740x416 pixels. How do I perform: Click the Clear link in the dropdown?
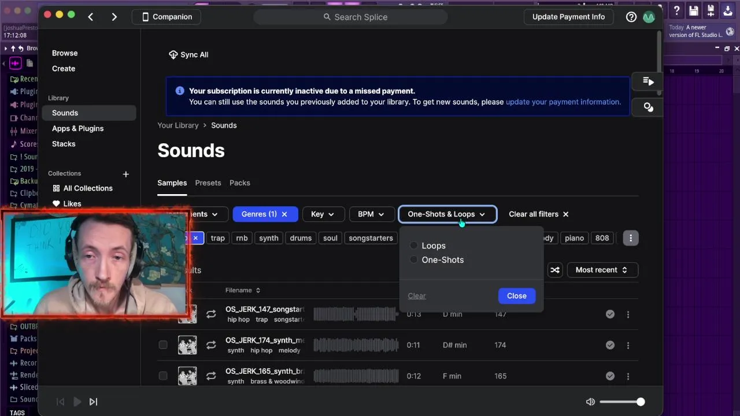tap(417, 296)
